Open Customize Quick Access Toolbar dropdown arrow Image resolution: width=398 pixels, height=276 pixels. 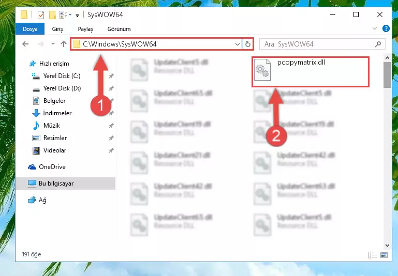click(x=77, y=16)
